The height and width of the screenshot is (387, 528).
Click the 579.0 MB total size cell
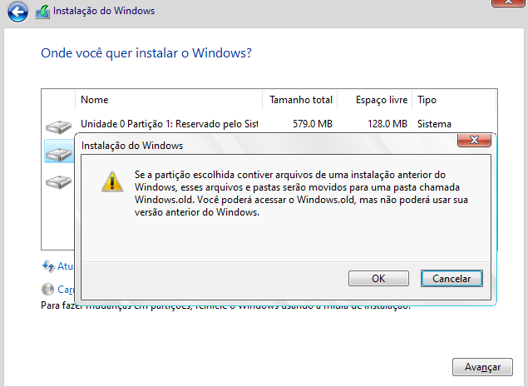(313, 124)
